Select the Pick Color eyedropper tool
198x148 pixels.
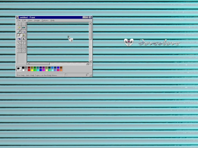tap(19, 31)
